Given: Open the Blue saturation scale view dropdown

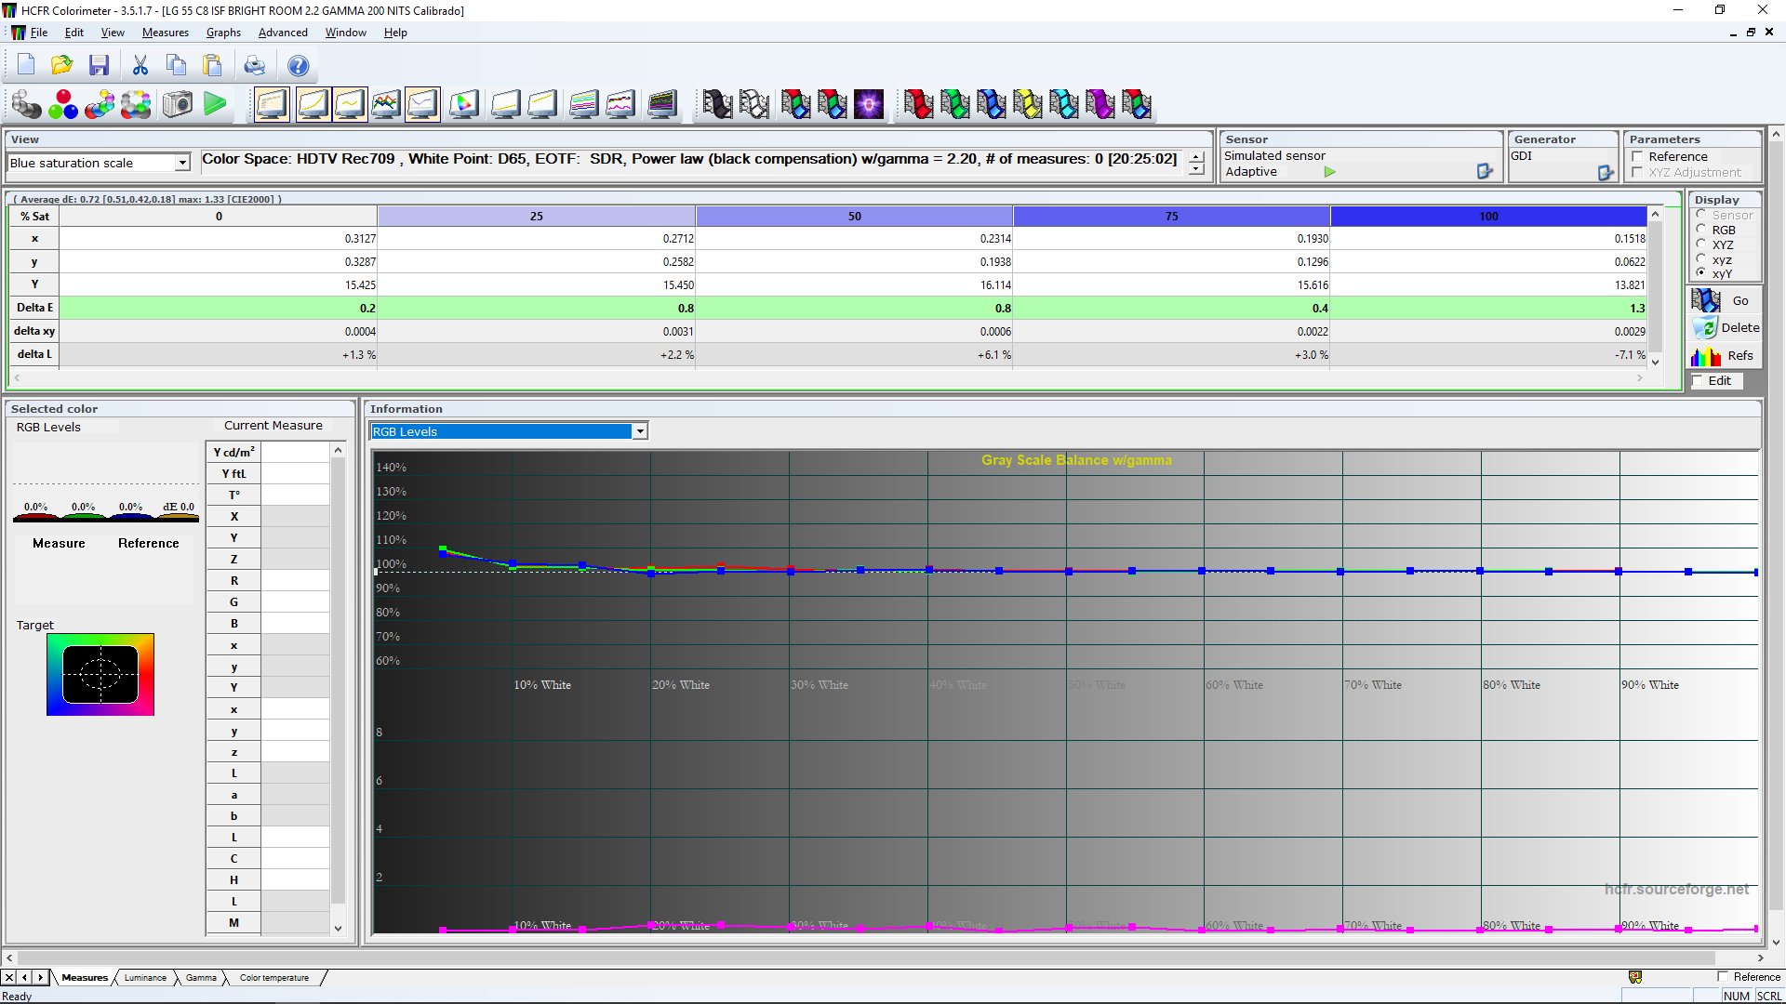Looking at the screenshot, I should (x=182, y=163).
